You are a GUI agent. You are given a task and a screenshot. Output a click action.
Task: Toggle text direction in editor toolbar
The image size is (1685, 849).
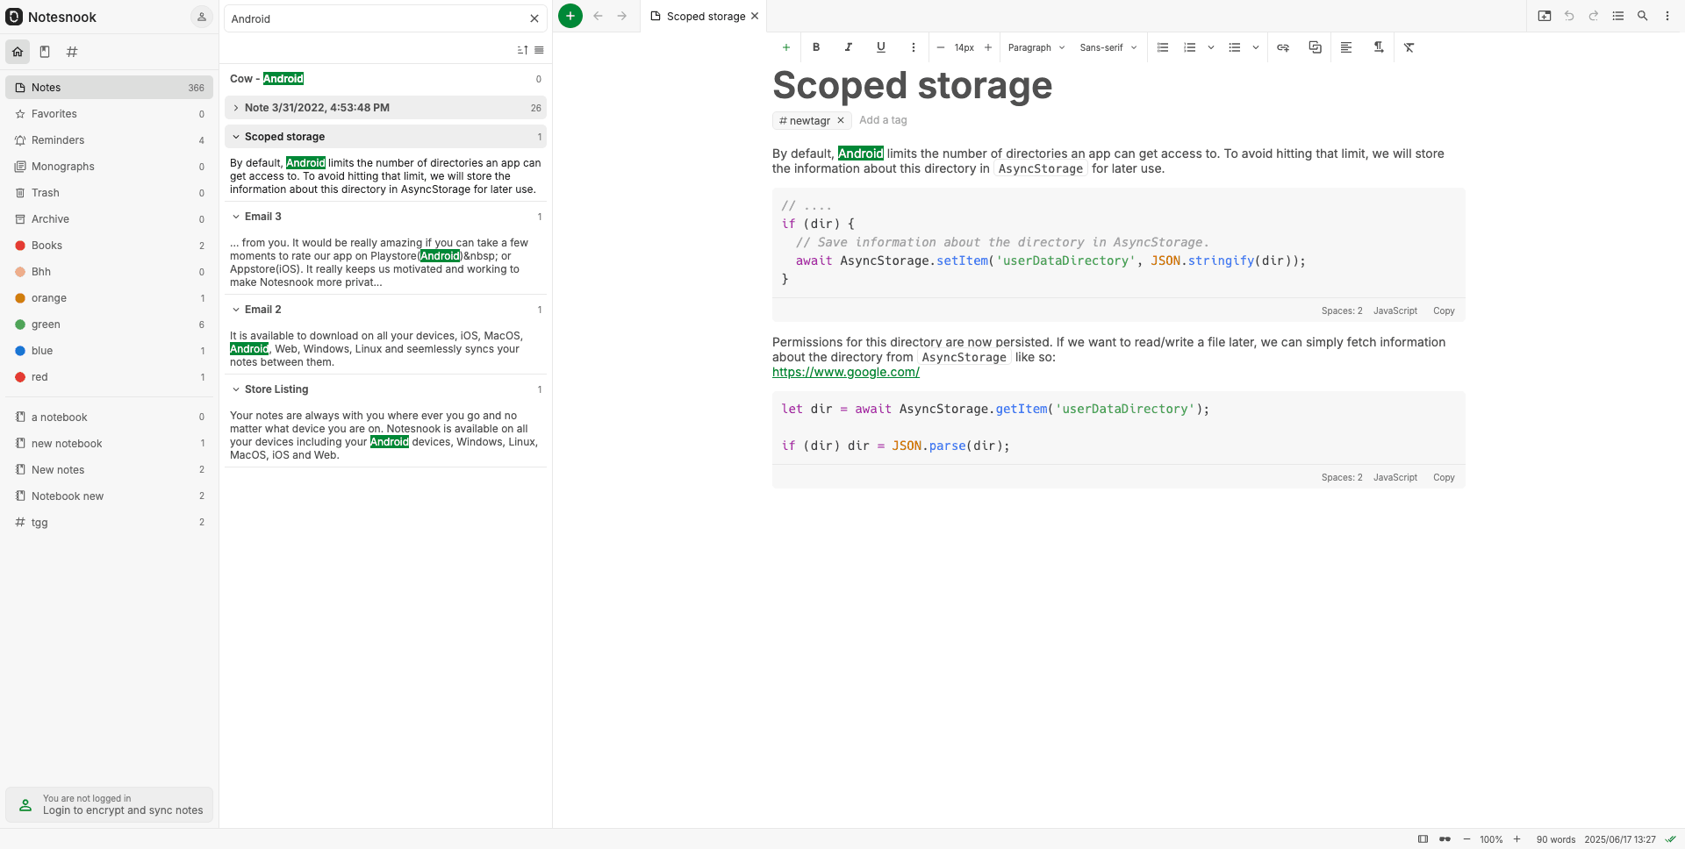coord(1379,47)
